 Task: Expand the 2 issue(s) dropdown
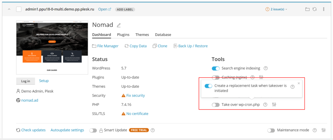pos(276,9)
